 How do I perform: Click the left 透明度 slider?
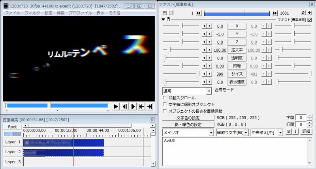(181, 58)
